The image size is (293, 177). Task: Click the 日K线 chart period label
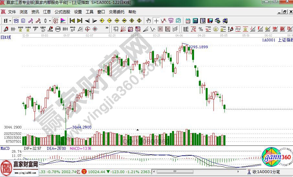click(5, 37)
